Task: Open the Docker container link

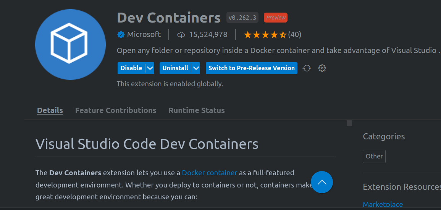Action: click(210, 173)
